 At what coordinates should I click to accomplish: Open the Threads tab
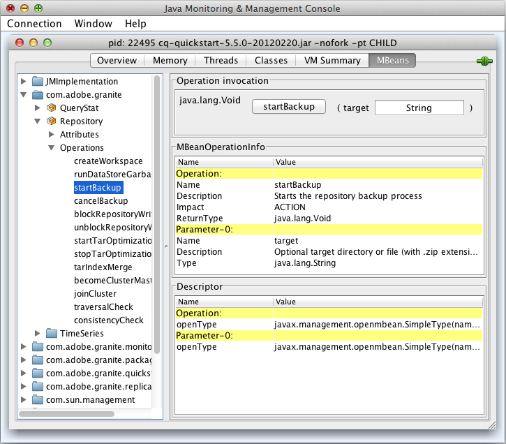click(221, 60)
